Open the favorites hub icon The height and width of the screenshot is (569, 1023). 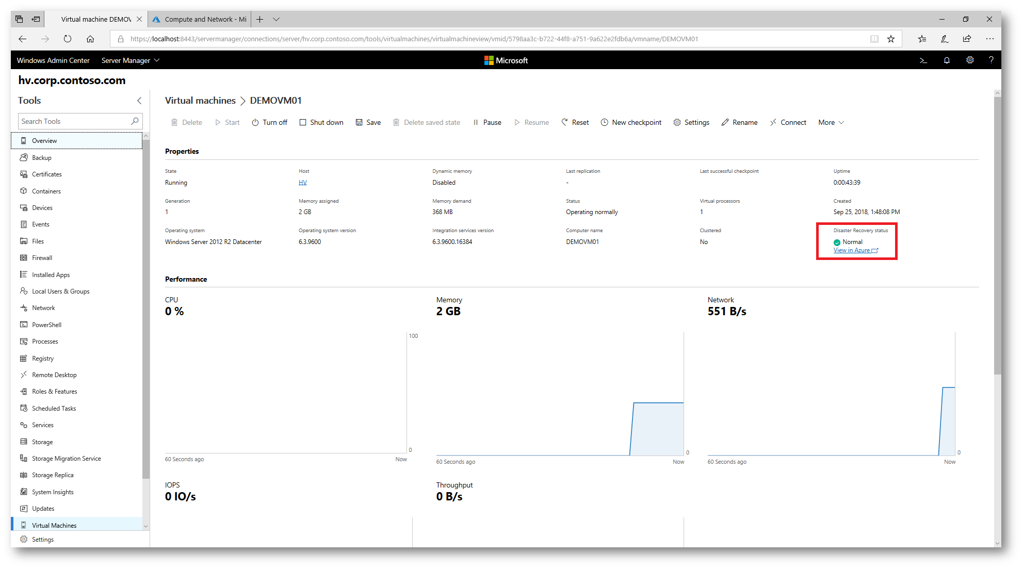[922, 39]
